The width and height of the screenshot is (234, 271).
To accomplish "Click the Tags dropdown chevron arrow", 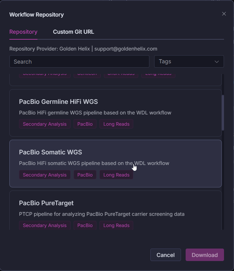I will [x=217, y=62].
